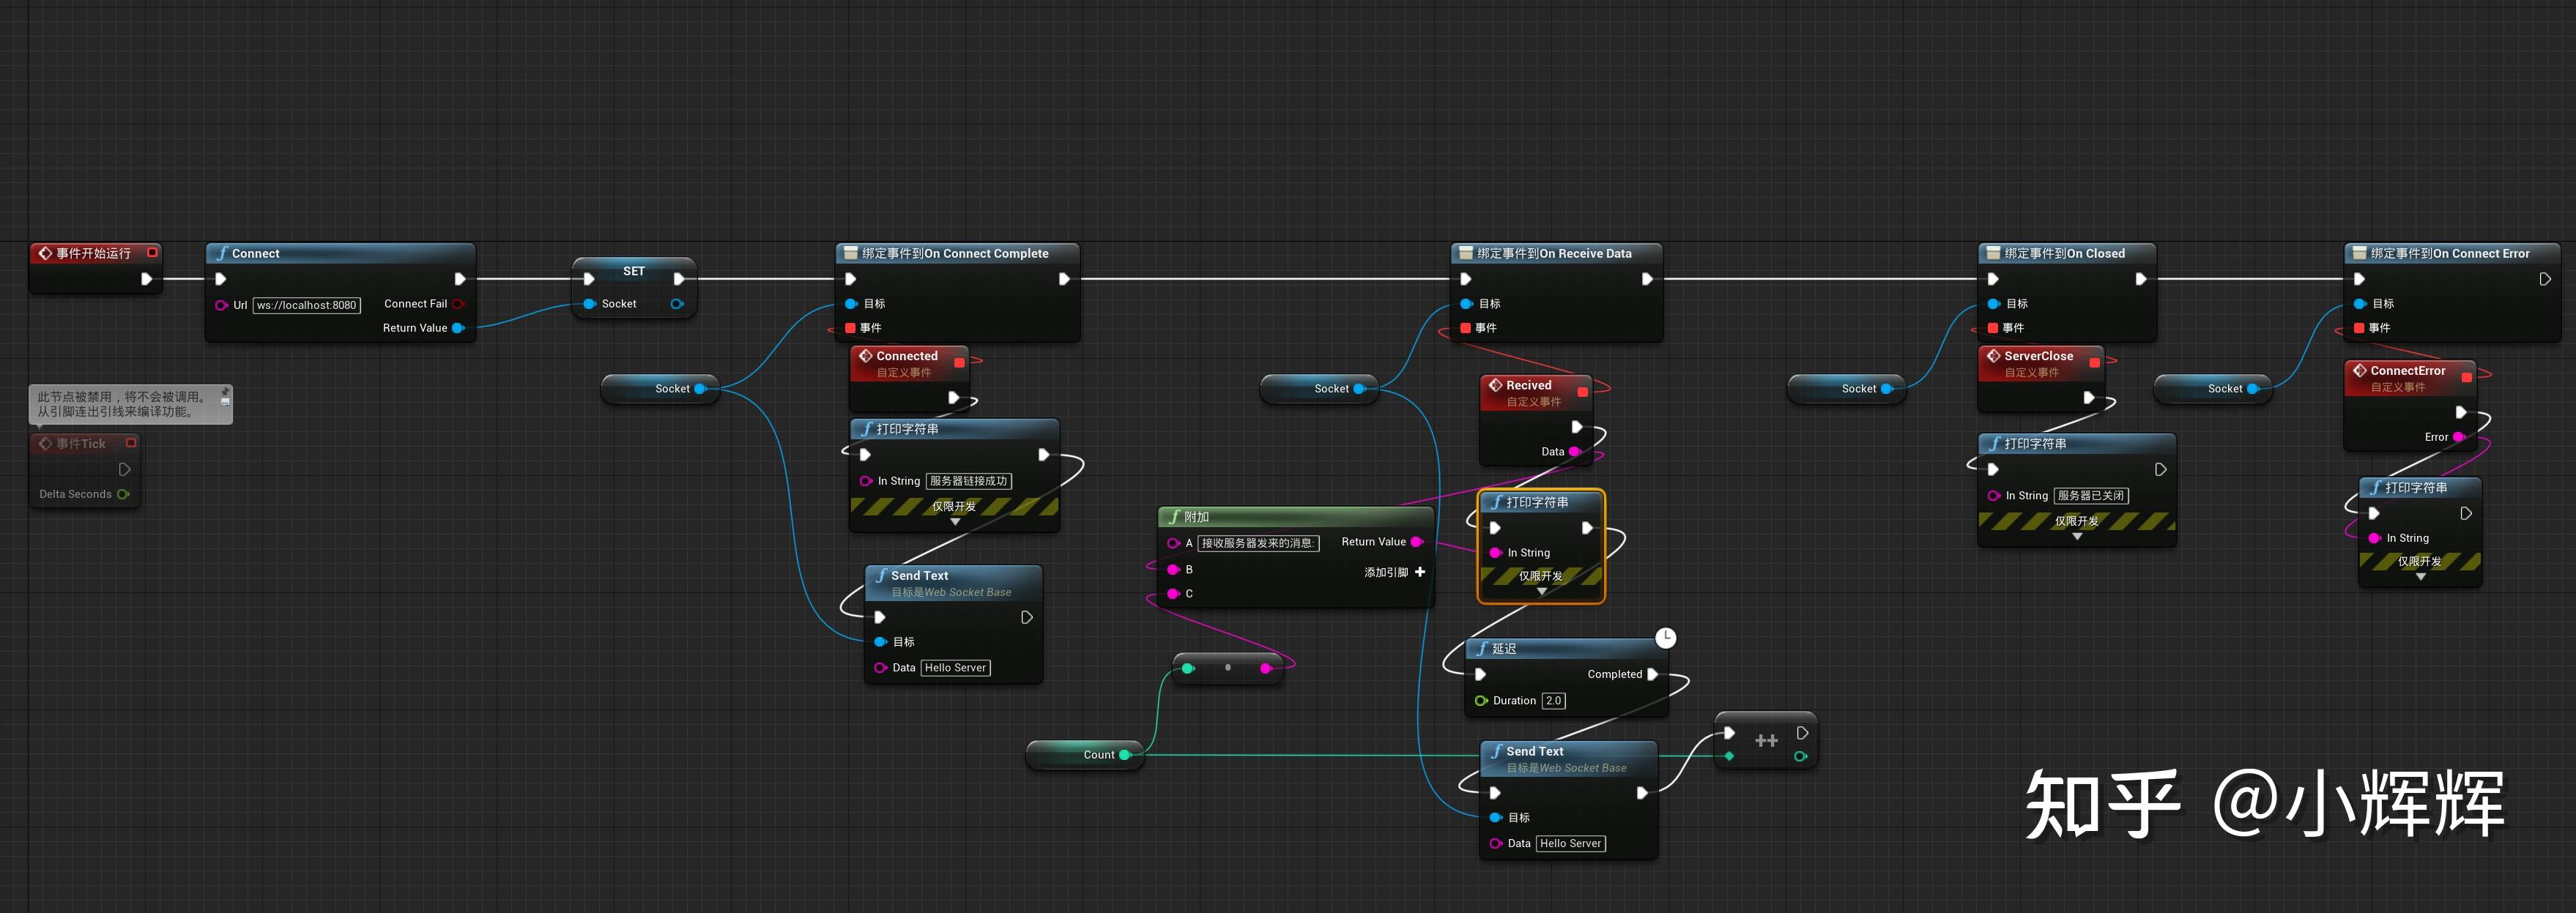The width and height of the screenshot is (2576, 913).
Task: Click 事件 delegate pin on On Connect Complete
Action: click(850, 328)
